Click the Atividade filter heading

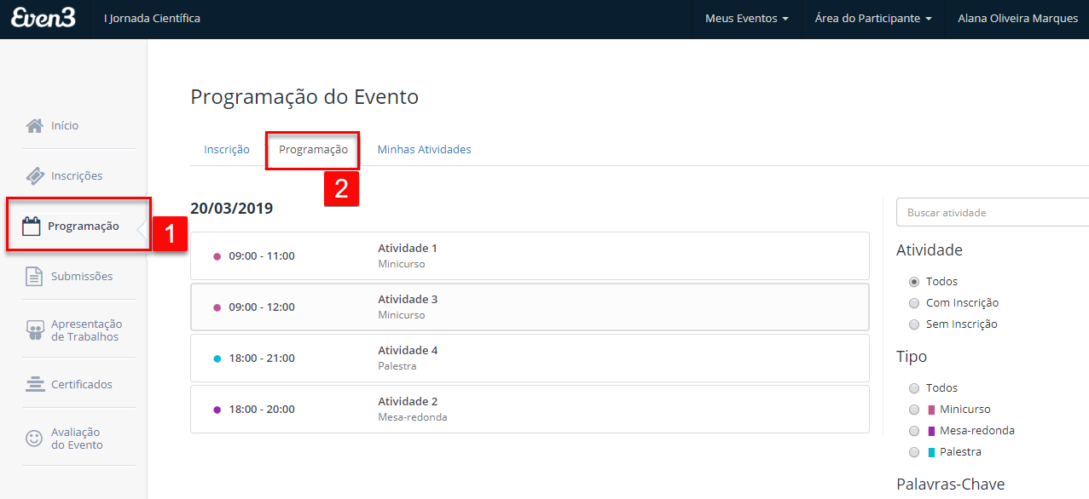click(x=930, y=250)
